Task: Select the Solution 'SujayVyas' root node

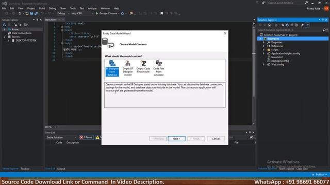Action: pyautogui.click(x=280, y=35)
